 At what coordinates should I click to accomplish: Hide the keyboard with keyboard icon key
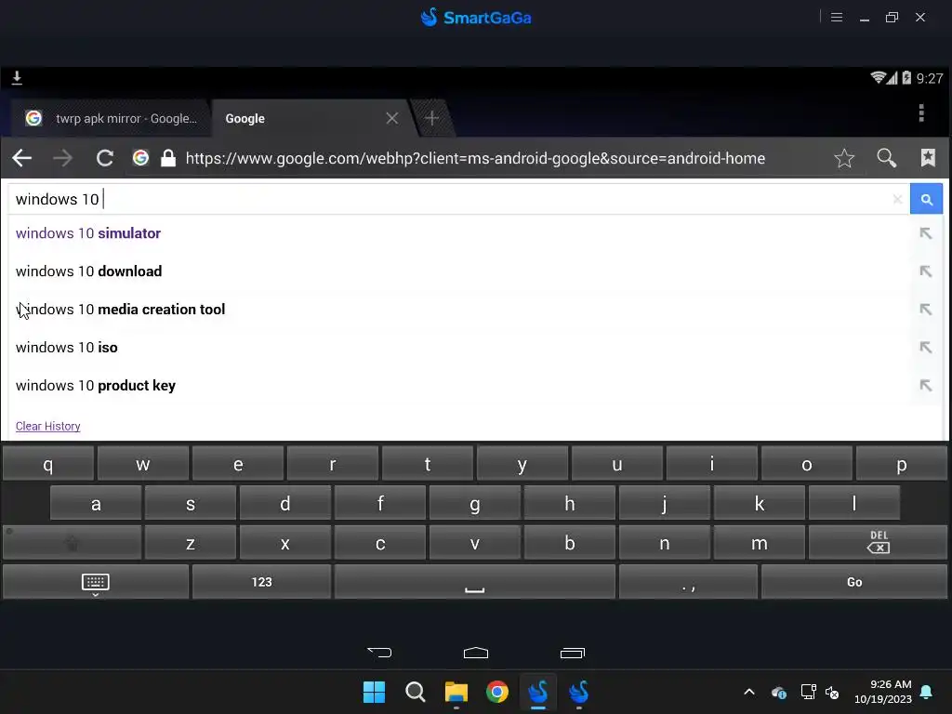pos(96,582)
